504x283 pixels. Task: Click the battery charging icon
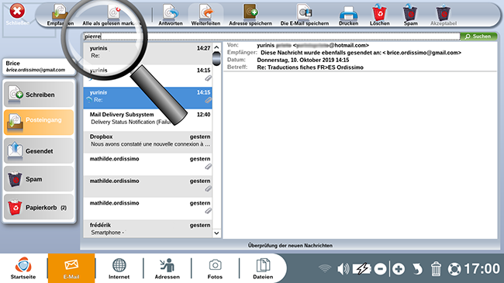[362, 269]
